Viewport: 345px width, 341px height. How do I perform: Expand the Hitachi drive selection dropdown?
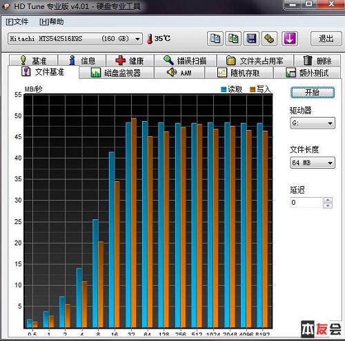[x=75, y=39]
